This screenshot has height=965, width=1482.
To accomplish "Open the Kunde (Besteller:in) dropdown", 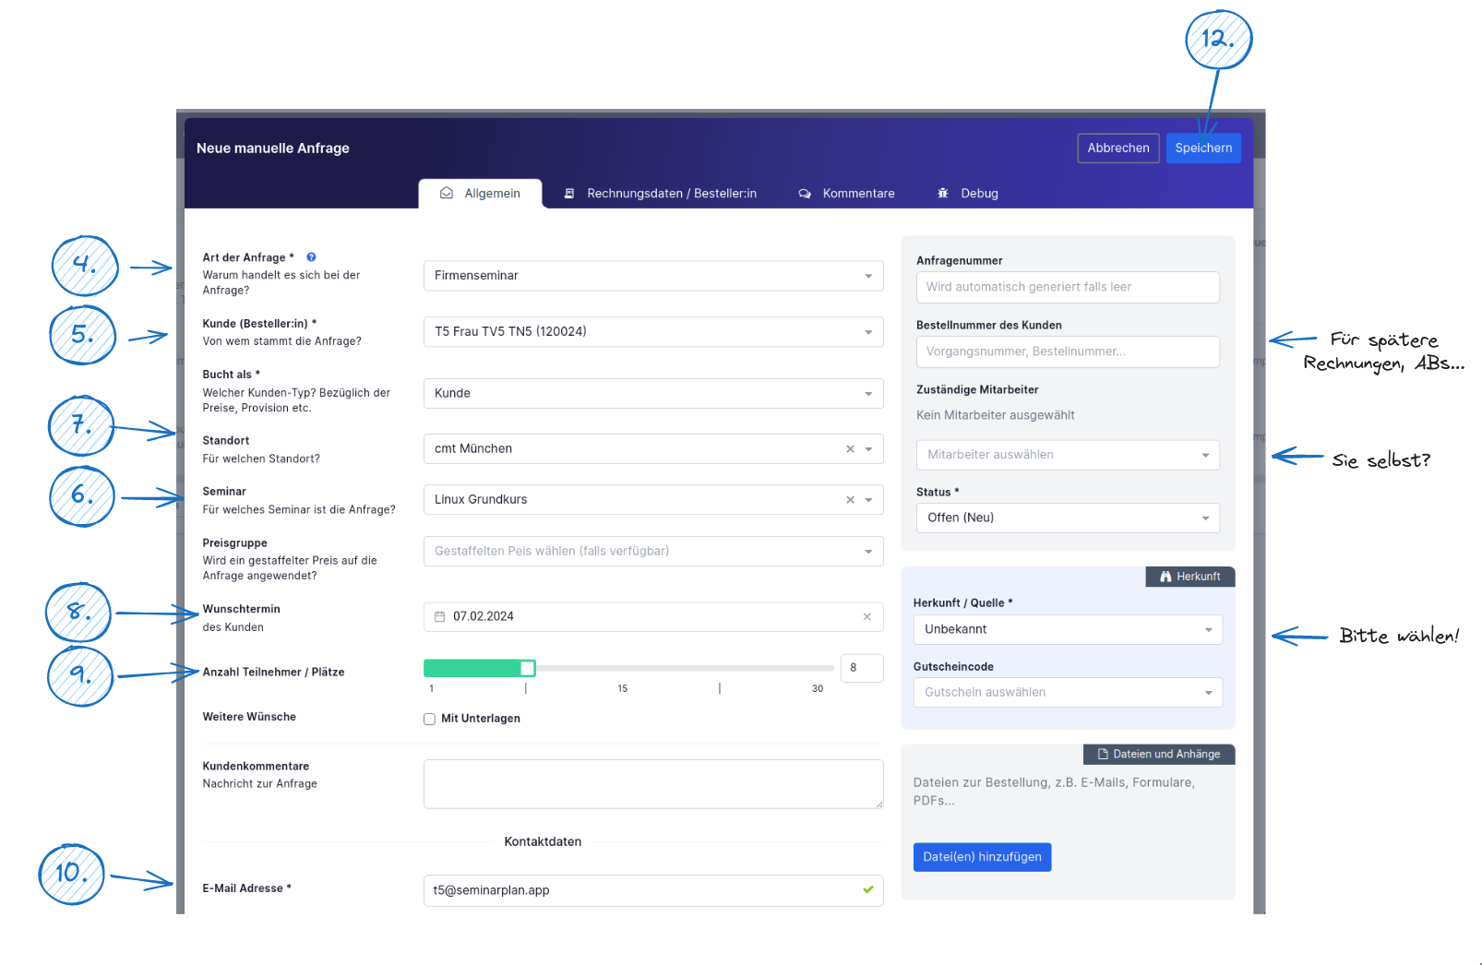I will pyautogui.click(x=653, y=332).
